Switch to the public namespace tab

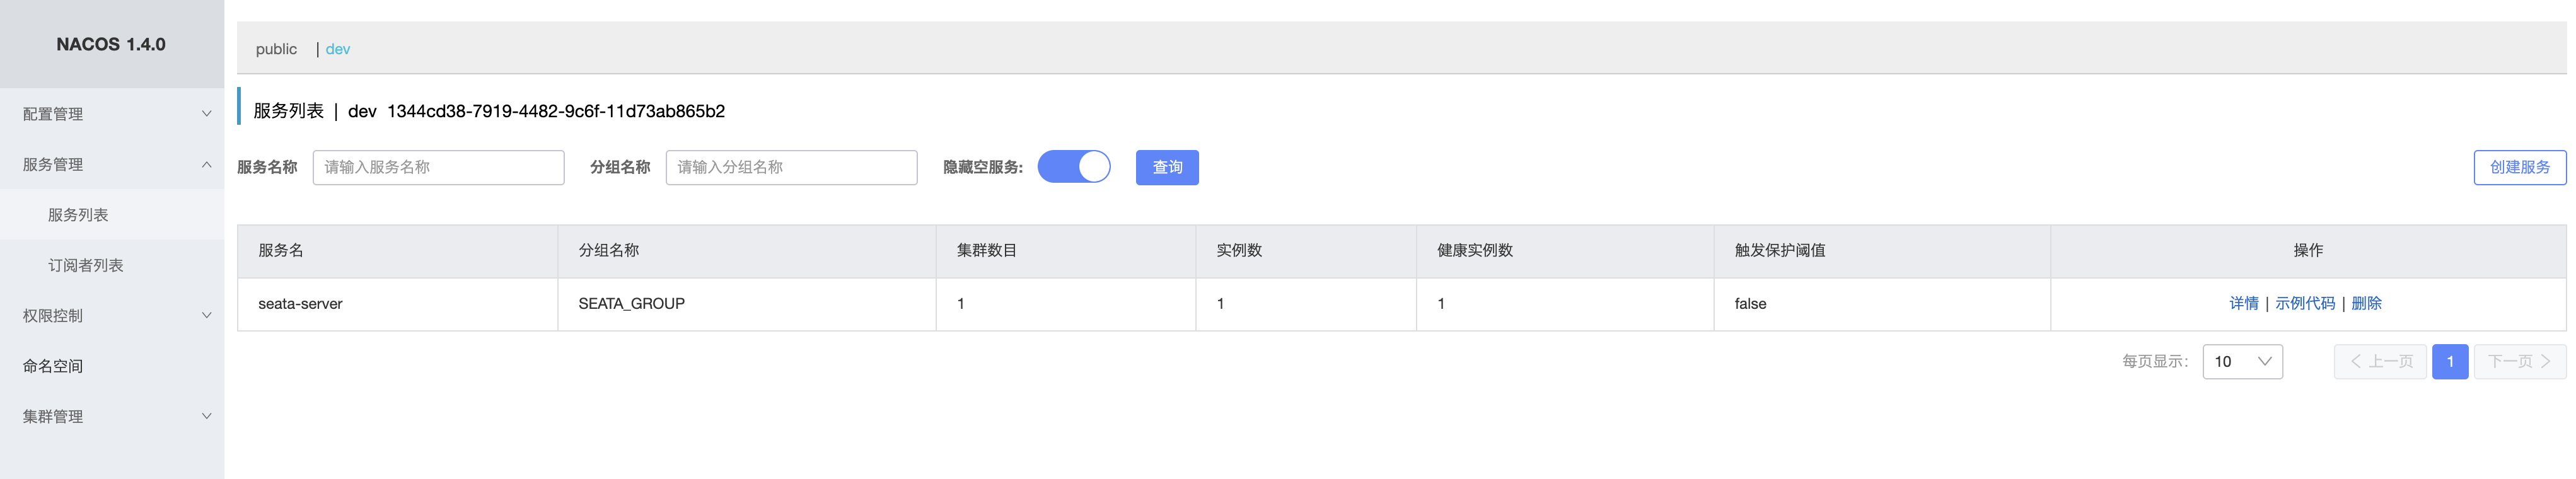click(x=276, y=49)
